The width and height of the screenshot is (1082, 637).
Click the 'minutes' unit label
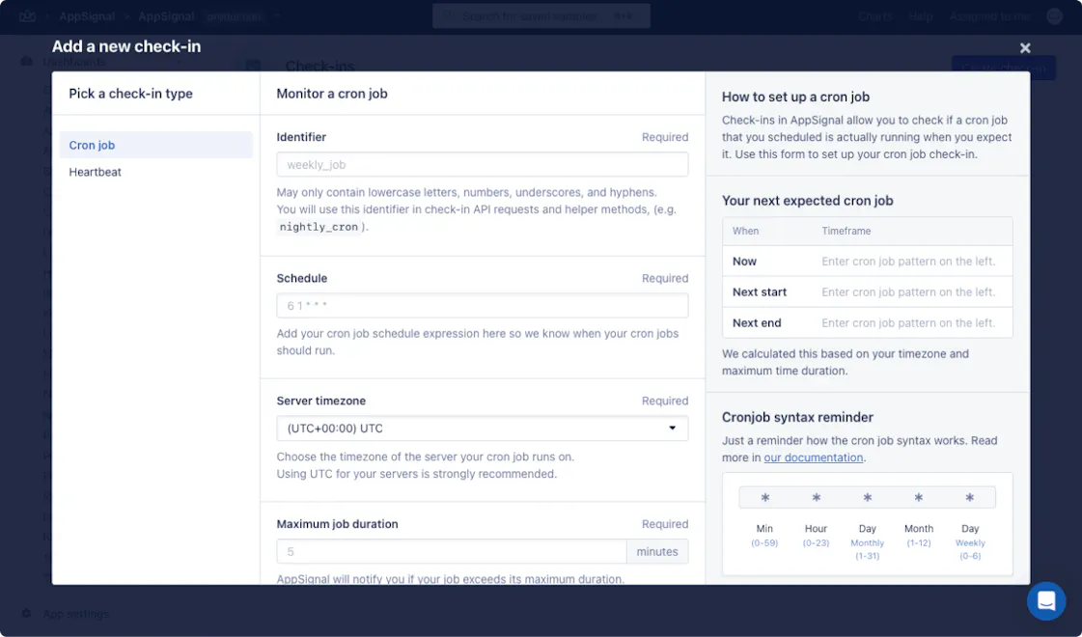[657, 551]
